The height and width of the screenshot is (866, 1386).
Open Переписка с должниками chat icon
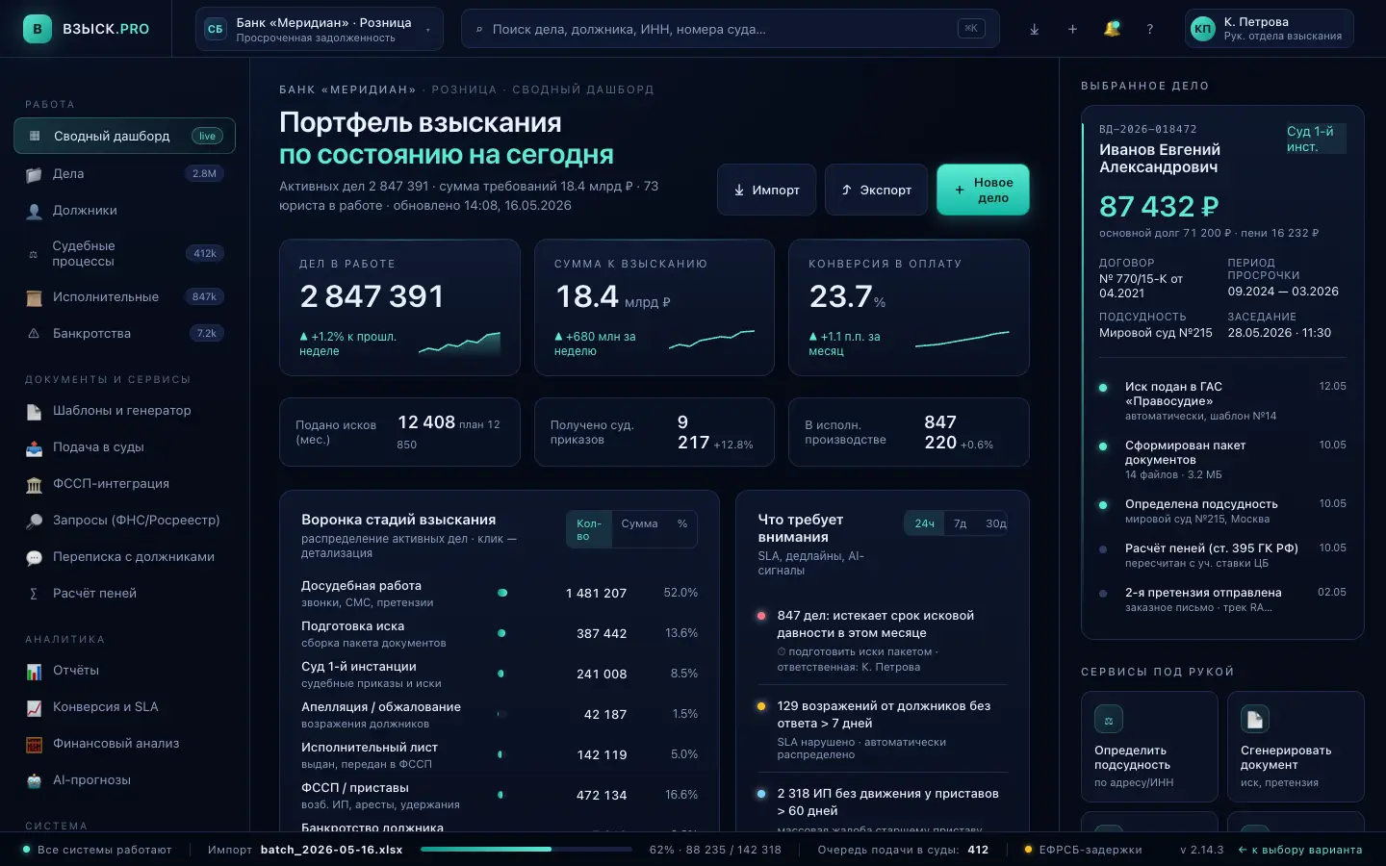(x=35, y=557)
